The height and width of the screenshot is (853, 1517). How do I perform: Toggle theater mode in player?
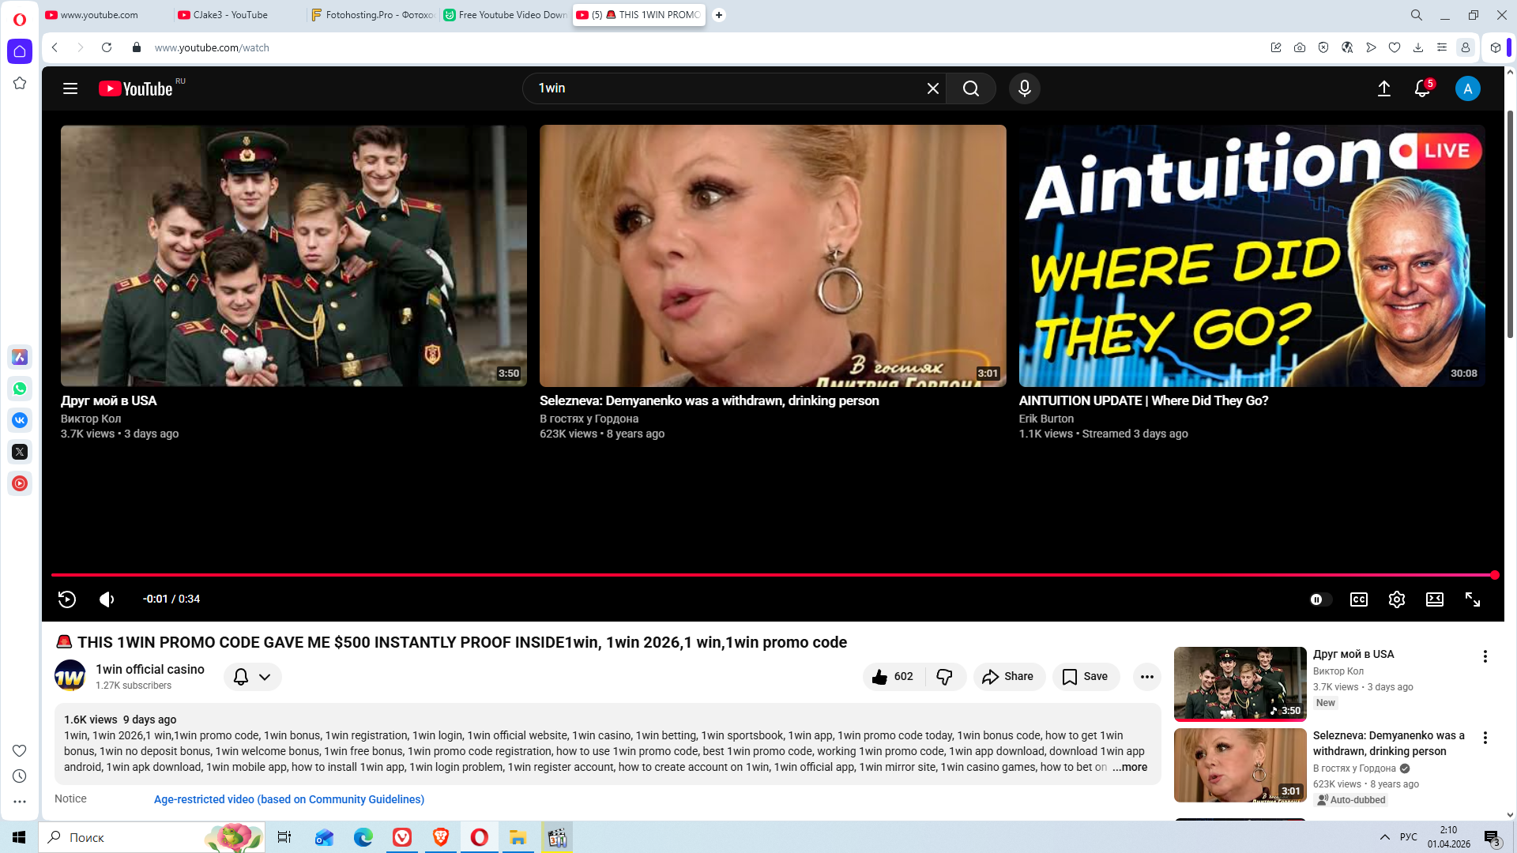1434,599
